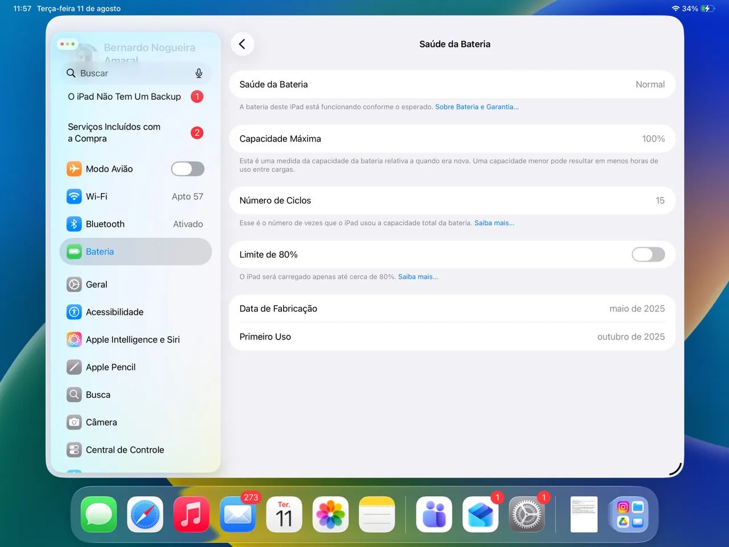This screenshot has width=729, height=547.
Task: Click the battery 34% status indicator
Action: pos(697,9)
